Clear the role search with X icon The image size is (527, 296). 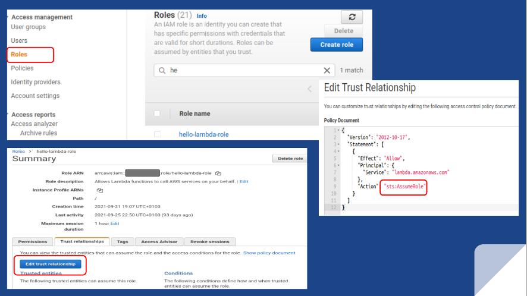click(x=327, y=70)
